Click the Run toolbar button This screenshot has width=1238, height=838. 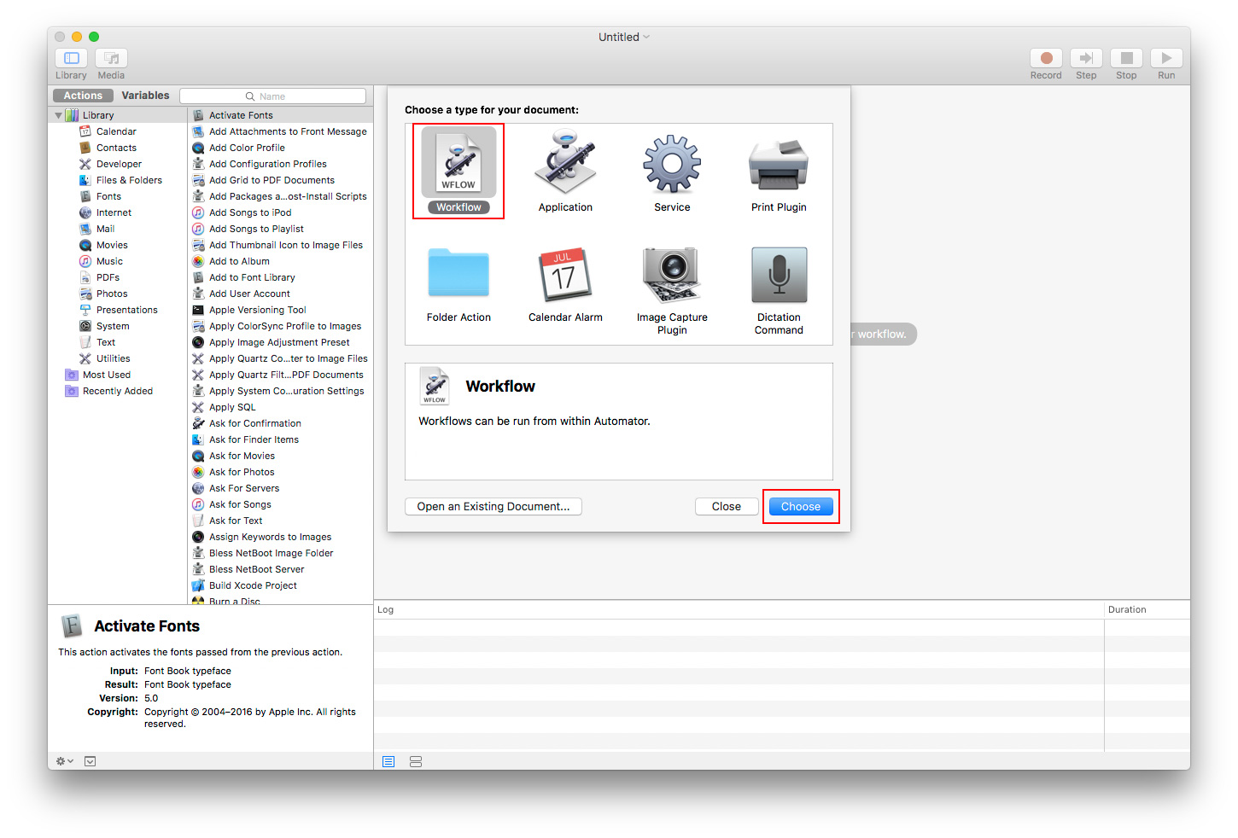point(1166,58)
